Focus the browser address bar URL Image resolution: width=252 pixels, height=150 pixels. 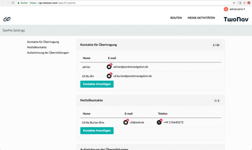(x=109, y=3)
